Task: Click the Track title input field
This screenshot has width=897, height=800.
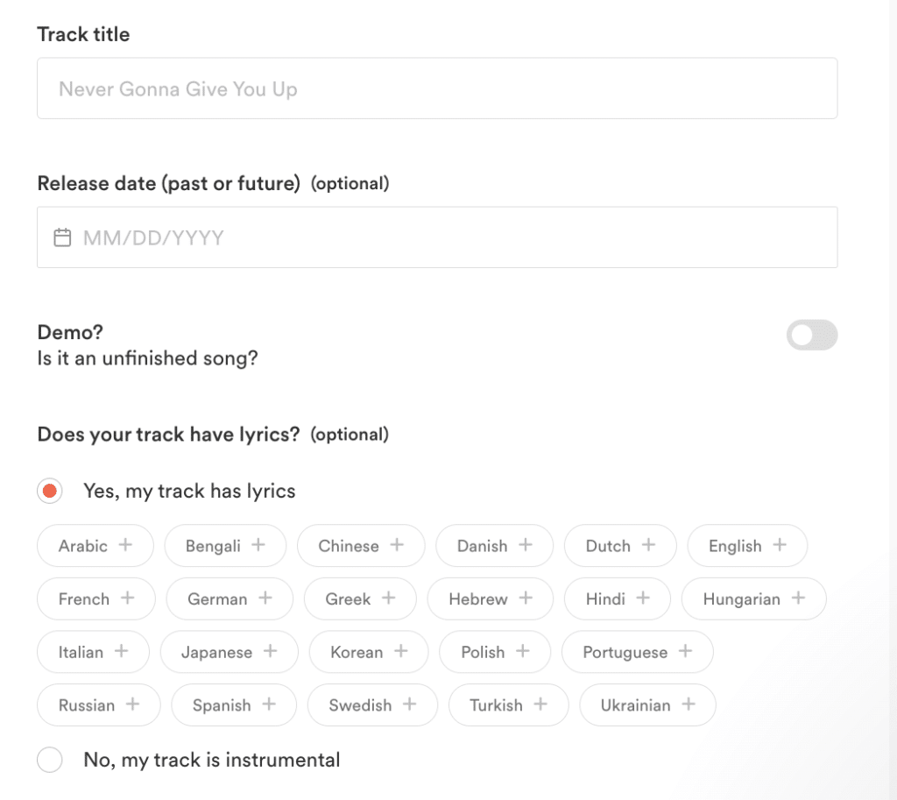Action: click(x=438, y=88)
